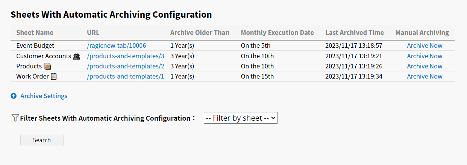This screenshot has height=165, width=467.
Task: Click the Last Archived Time column header
Action: click(x=355, y=33)
